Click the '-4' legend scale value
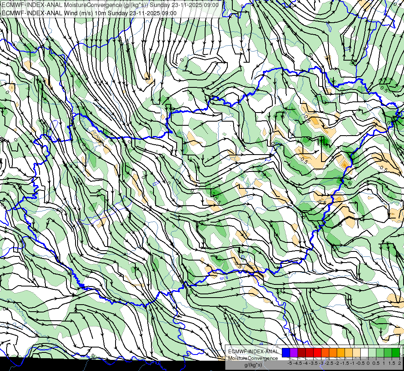The height and width of the screenshot is (371, 404). coord(305,363)
